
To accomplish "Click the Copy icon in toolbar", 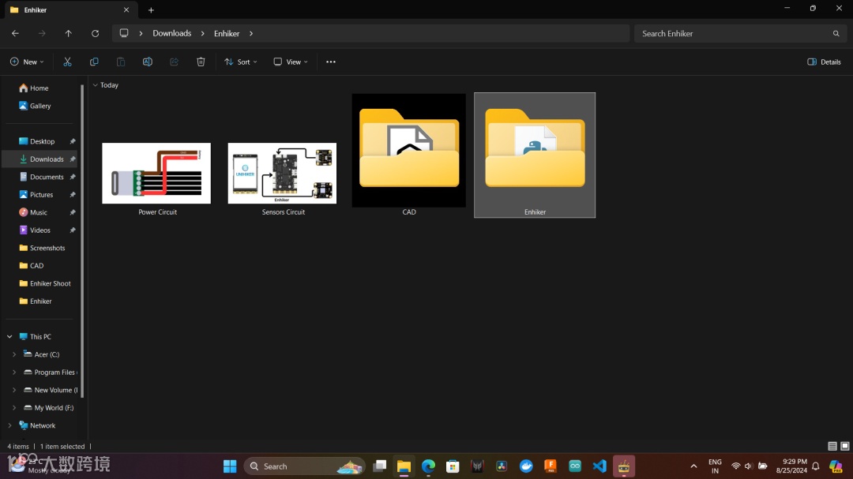I will click(x=94, y=62).
